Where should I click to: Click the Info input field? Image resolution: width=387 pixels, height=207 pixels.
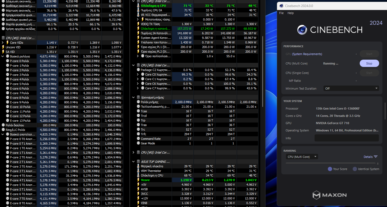tap(346, 138)
